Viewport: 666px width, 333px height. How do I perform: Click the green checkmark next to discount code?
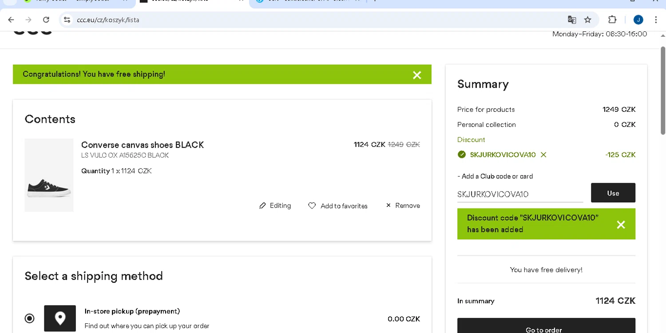(x=462, y=154)
